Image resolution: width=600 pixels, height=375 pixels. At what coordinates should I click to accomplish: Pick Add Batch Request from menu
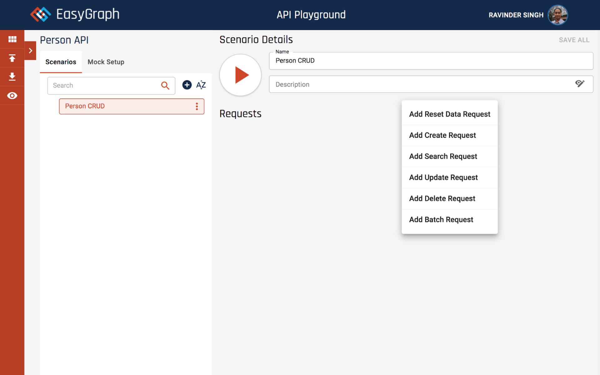[x=441, y=220]
